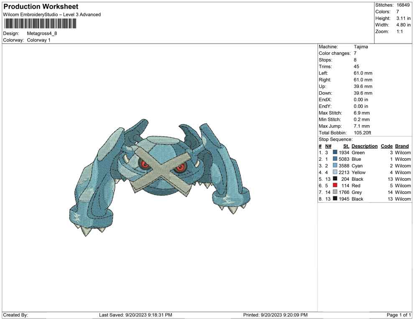Click the barcode under the worksheet title
The image size is (414, 319).
click(x=40, y=24)
